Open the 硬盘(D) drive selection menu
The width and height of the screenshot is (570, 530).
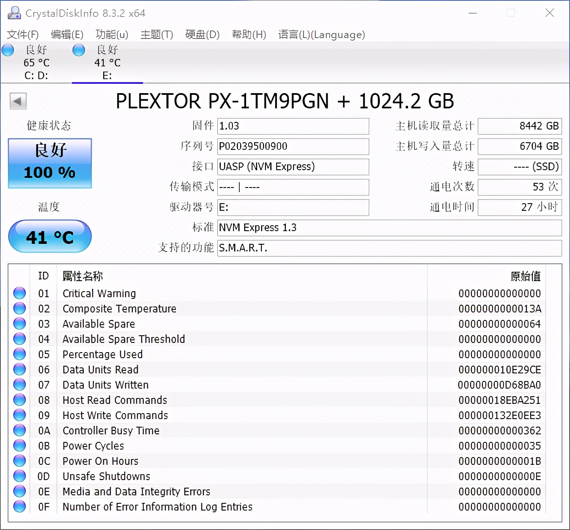click(x=202, y=35)
